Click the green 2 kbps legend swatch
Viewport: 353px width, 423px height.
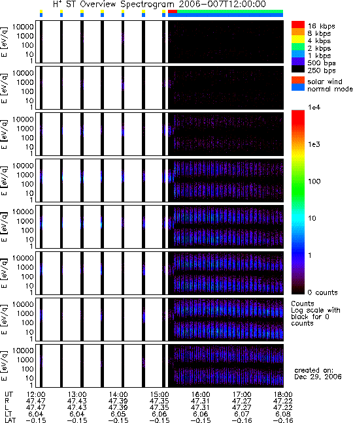click(x=298, y=46)
